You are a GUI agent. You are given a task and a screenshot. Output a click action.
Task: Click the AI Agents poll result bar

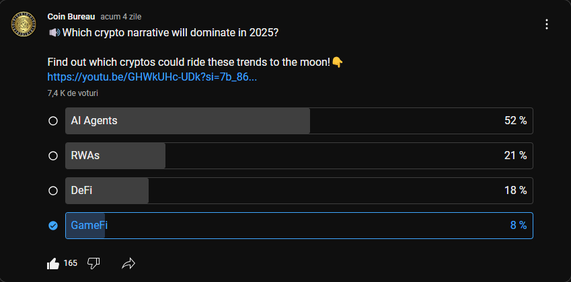(299, 121)
